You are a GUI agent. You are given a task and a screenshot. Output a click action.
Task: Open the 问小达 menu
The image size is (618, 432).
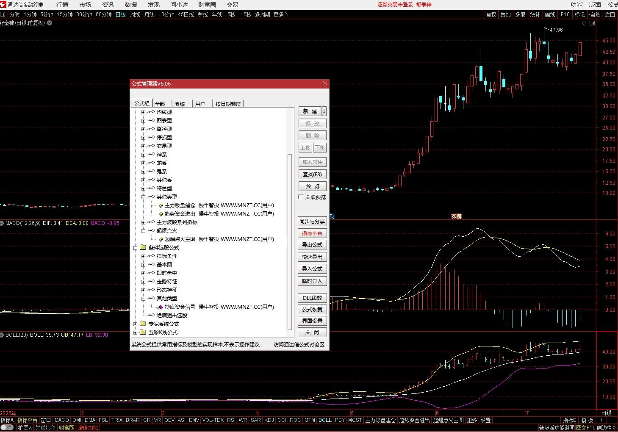pos(179,5)
